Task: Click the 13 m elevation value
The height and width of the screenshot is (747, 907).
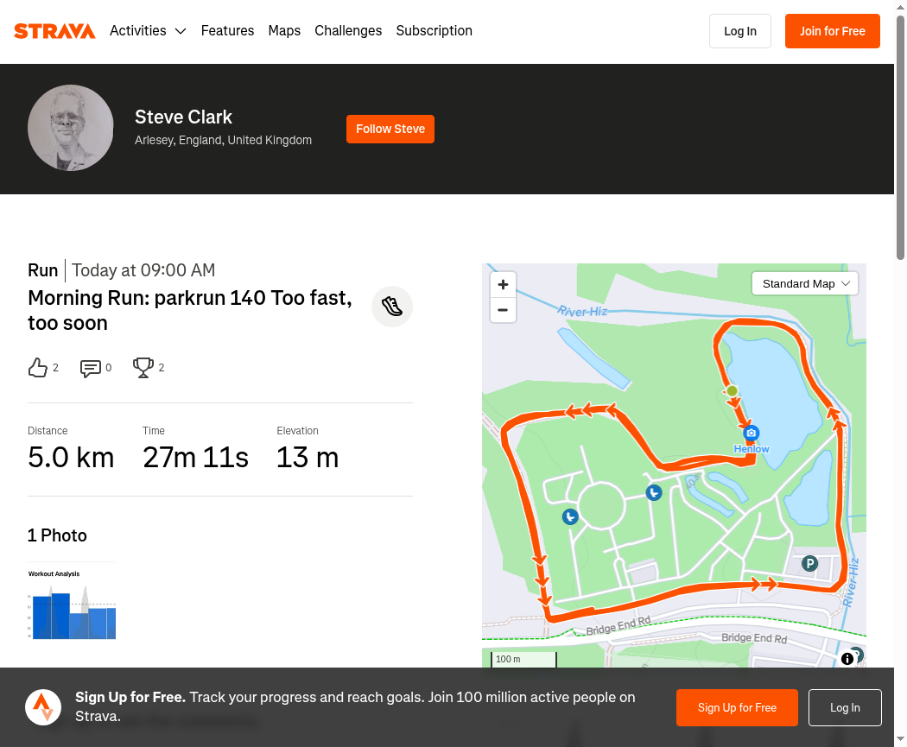Action: point(308,458)
